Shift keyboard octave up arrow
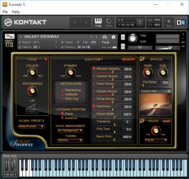The width and height of the screenshot is (189, 179). click(x=15, y=174)
